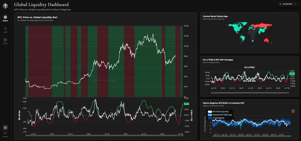Click the info icon on Macro Regime chart
The image size is (301, 141).
(x=293, y=111)
